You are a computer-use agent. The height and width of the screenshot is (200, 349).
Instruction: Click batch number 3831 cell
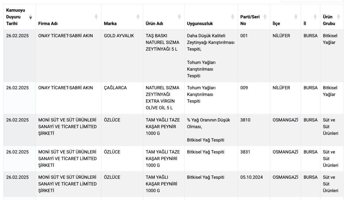[245, 152]
